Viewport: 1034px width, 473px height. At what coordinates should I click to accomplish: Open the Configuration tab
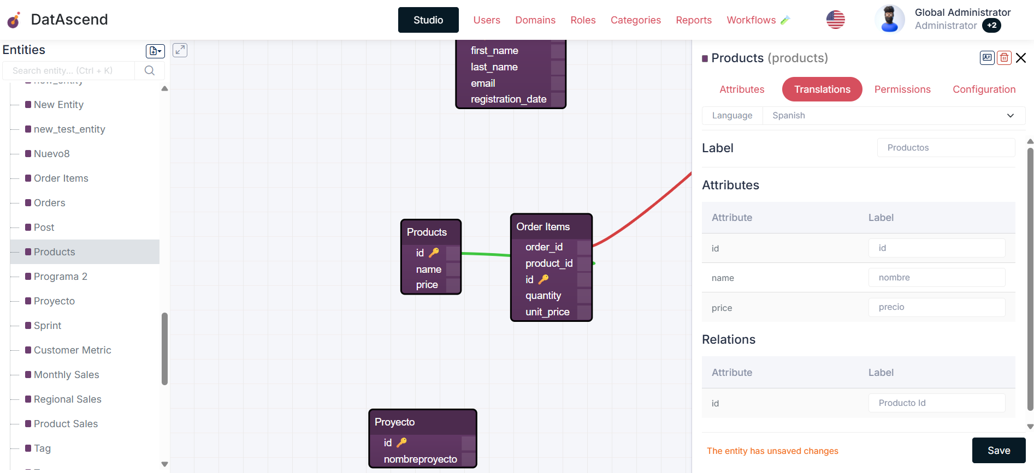coord(984,89)
